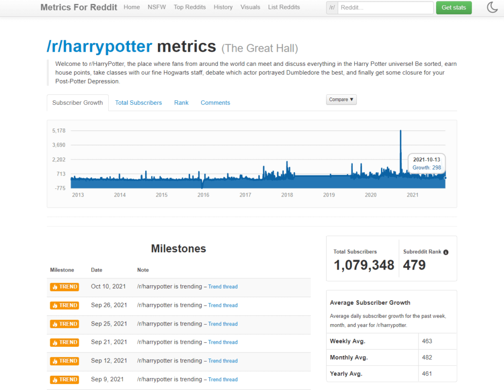Screen dimensions: 504x390
Task: Click the Yearly Avg. row label
Action: coord(346,374)
